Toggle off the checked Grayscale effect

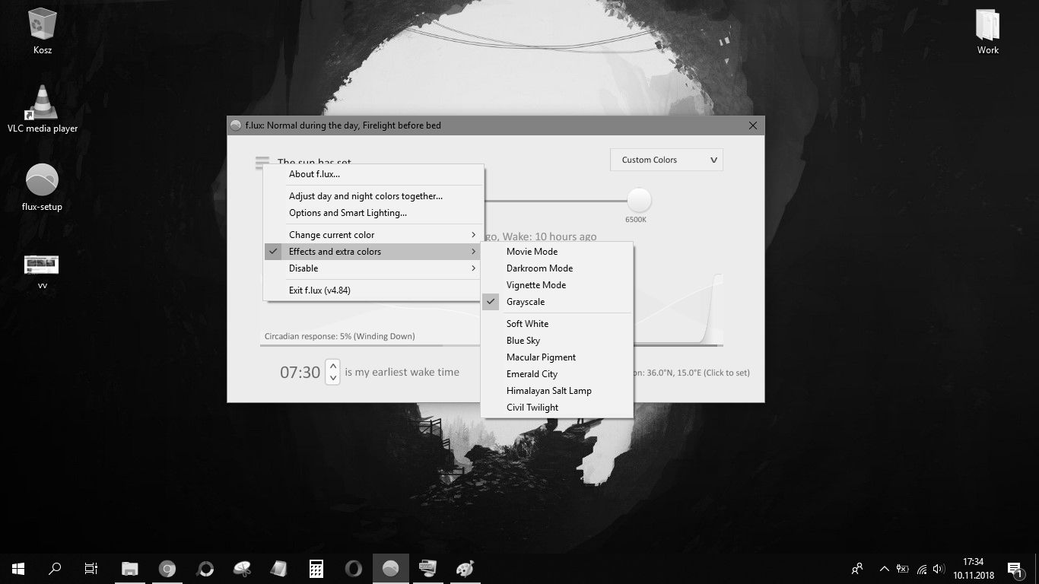(x=526, y=302)
